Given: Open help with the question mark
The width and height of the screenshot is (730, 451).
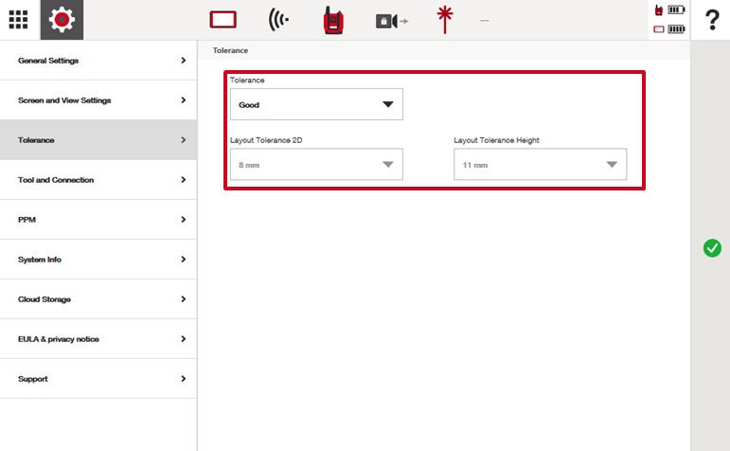Looking at the screenshot, I should (712, 20).
